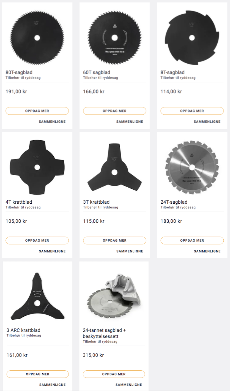This screenshot has height=391, width=230.
Task: Open the 4T krattblad product image
Action: click(x=37, y=167)
